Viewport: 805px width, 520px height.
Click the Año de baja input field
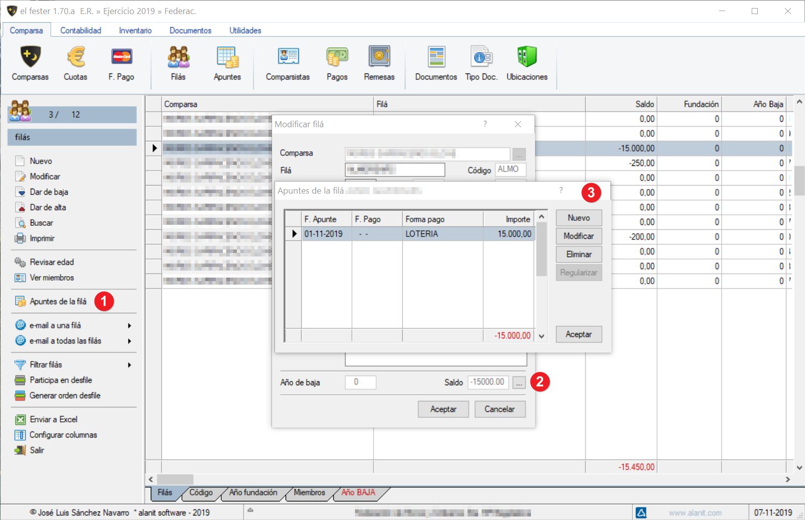(x=360, y=382)
